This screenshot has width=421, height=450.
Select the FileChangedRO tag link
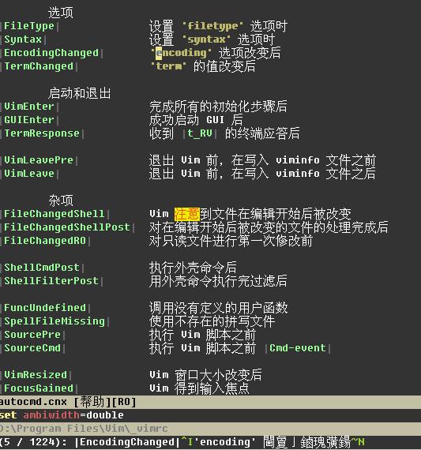45,241
